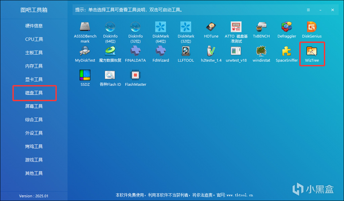Screen dimensions: 344x201
Task: Select the FdWizard icon
Action: pyautogui.click(x=161, y=51)
